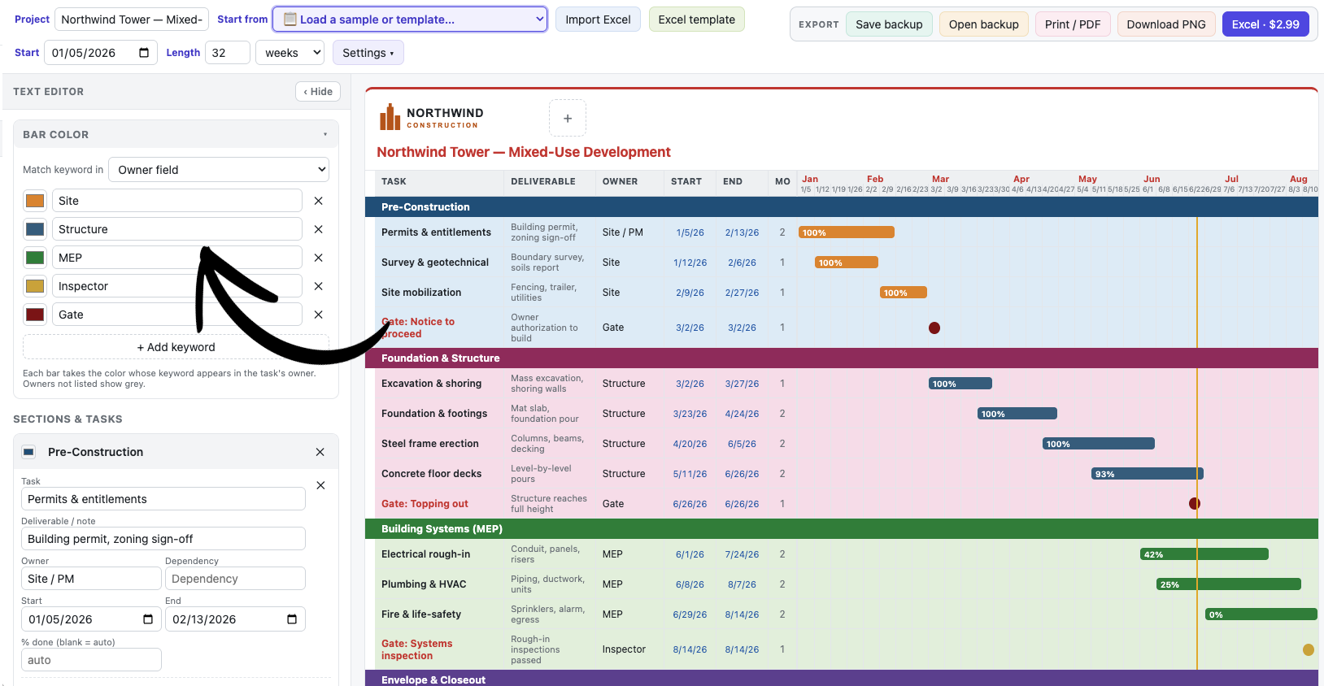Delete the Pre-Construction section

[x=320, y=452]
